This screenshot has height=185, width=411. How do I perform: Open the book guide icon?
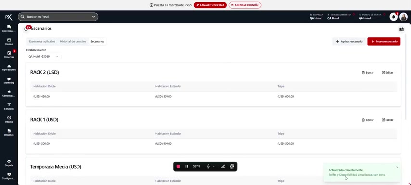pyautogui.click(x=401, y=29)
